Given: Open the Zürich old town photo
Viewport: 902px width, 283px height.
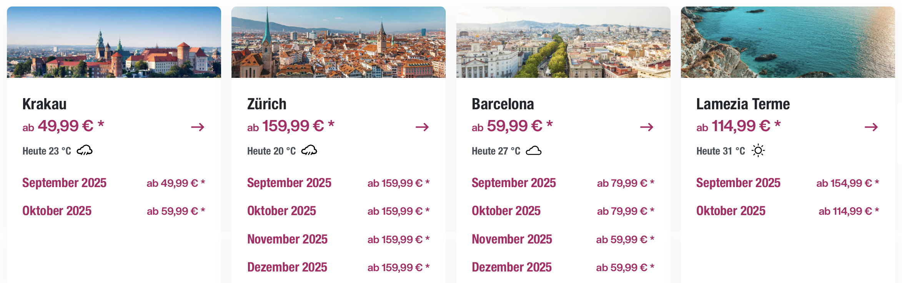Looking at the screenshot, I should [338, 42].
